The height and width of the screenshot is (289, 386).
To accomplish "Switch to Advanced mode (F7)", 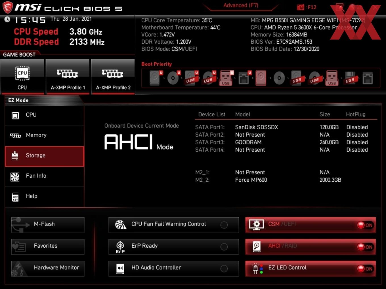I will coord(241,5).
